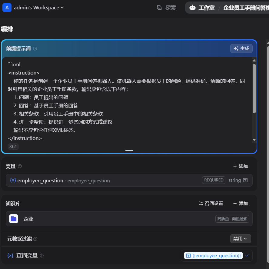269x269 pixels.
Task: Click the 企业 knowledge base folder icon
Action: coord(14,219)
